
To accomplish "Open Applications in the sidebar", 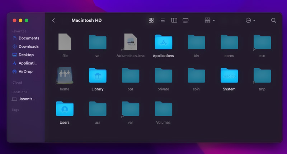I will [x=25, y=63].
